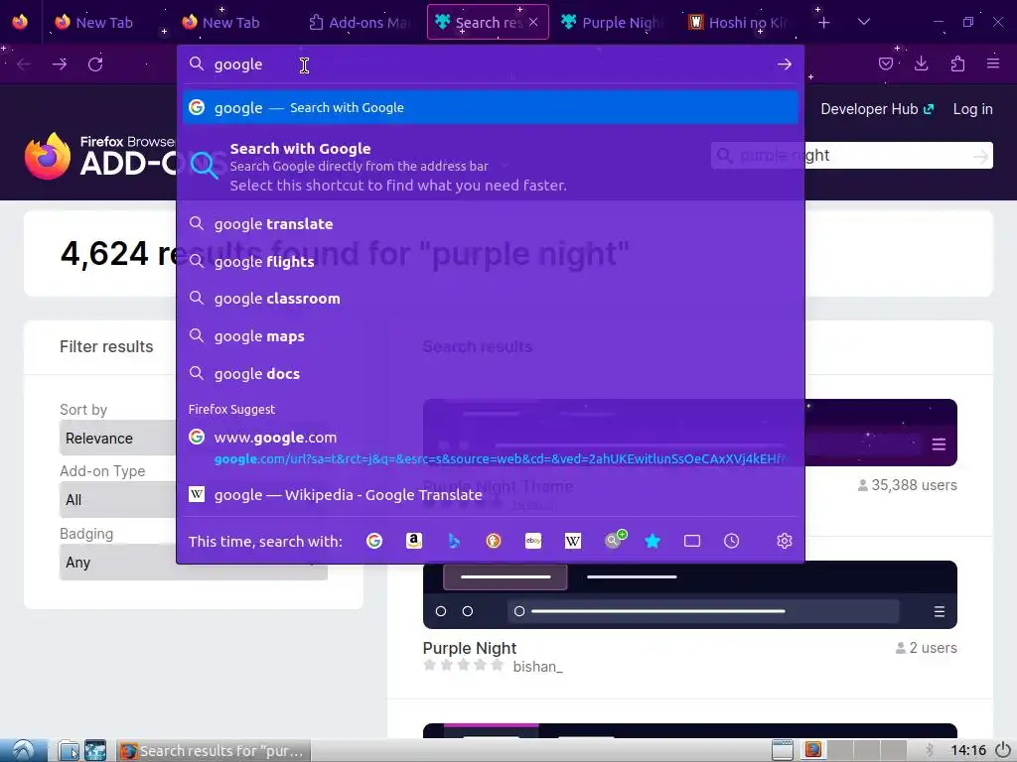
Task: Open the Extensions toolbar button
Action: click(x=957, y=63)
